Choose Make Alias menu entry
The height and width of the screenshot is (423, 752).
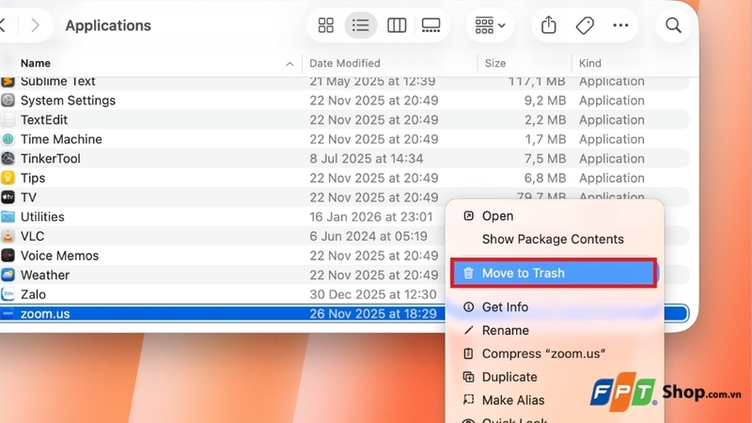click(555, 400)
